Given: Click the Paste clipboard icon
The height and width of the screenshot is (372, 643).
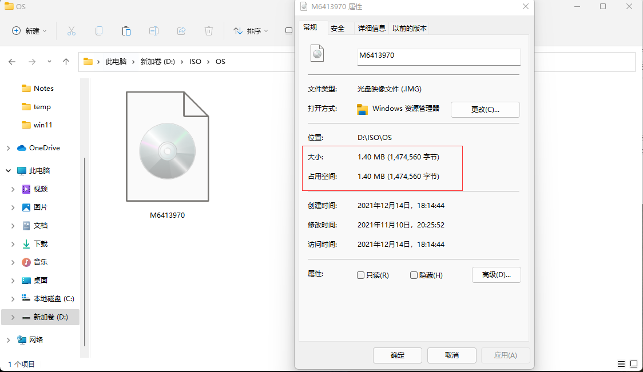Looking at the screenshot, I should 126,31.
